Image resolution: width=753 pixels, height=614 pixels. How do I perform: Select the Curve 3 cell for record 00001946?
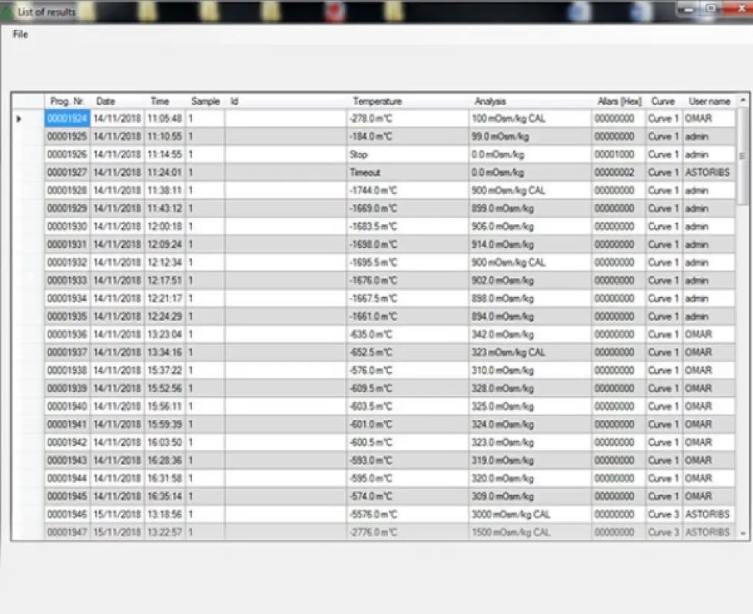[663, 514]
